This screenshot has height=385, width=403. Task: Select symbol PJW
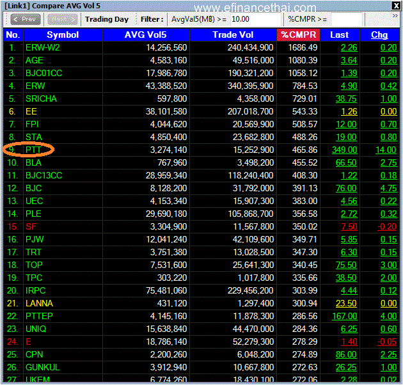(x=35, y=240)
